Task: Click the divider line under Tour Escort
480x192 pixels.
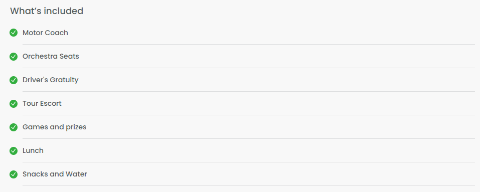Action: coord(249,115)
